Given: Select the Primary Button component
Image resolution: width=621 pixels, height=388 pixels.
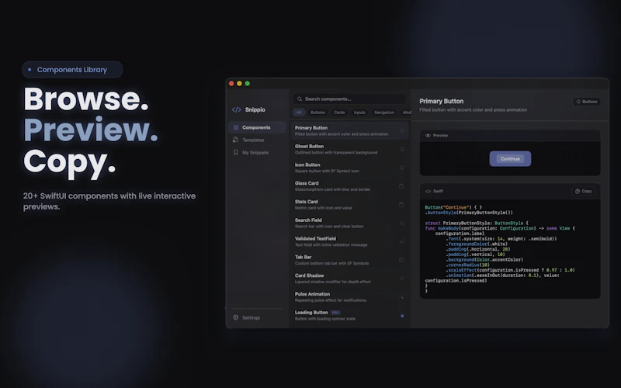Looking at the screenshot, I should (x=350, y=130).
